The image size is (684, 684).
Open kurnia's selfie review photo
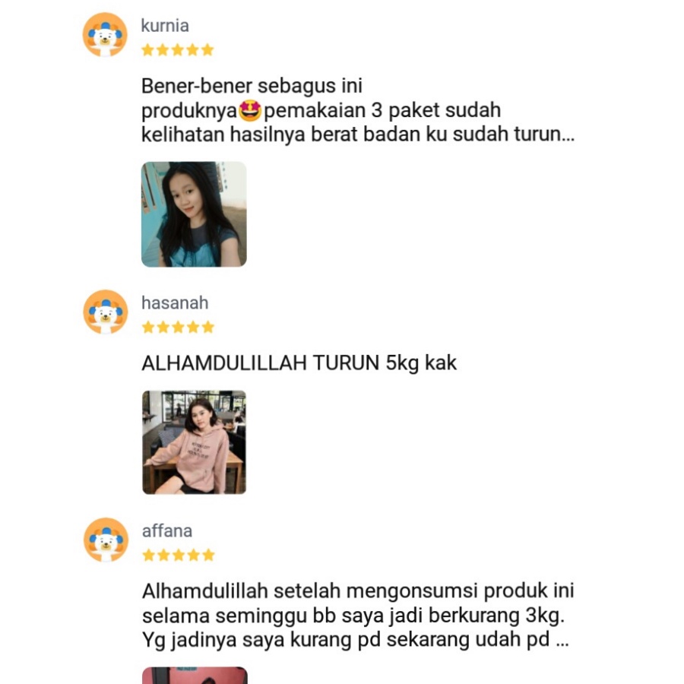point(194,214)
